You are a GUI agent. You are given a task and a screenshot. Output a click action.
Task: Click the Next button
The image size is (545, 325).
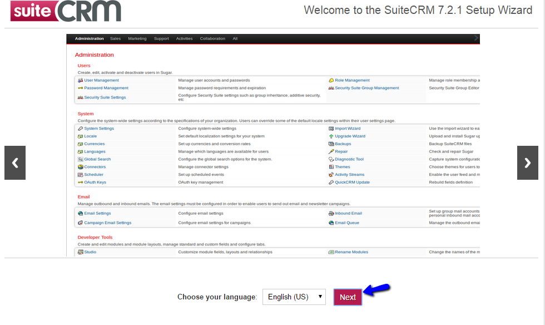point(348,297)
